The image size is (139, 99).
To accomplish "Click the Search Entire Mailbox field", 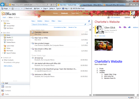I will click(58, 24).
